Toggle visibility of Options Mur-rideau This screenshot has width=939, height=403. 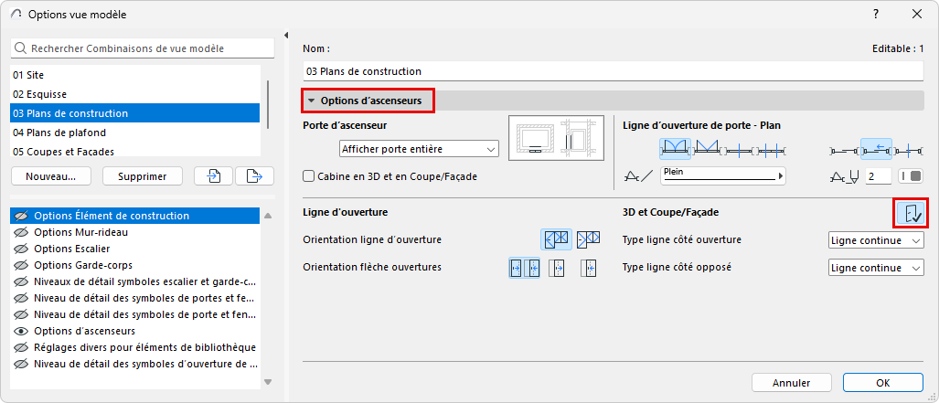click(x=19, y=232)
